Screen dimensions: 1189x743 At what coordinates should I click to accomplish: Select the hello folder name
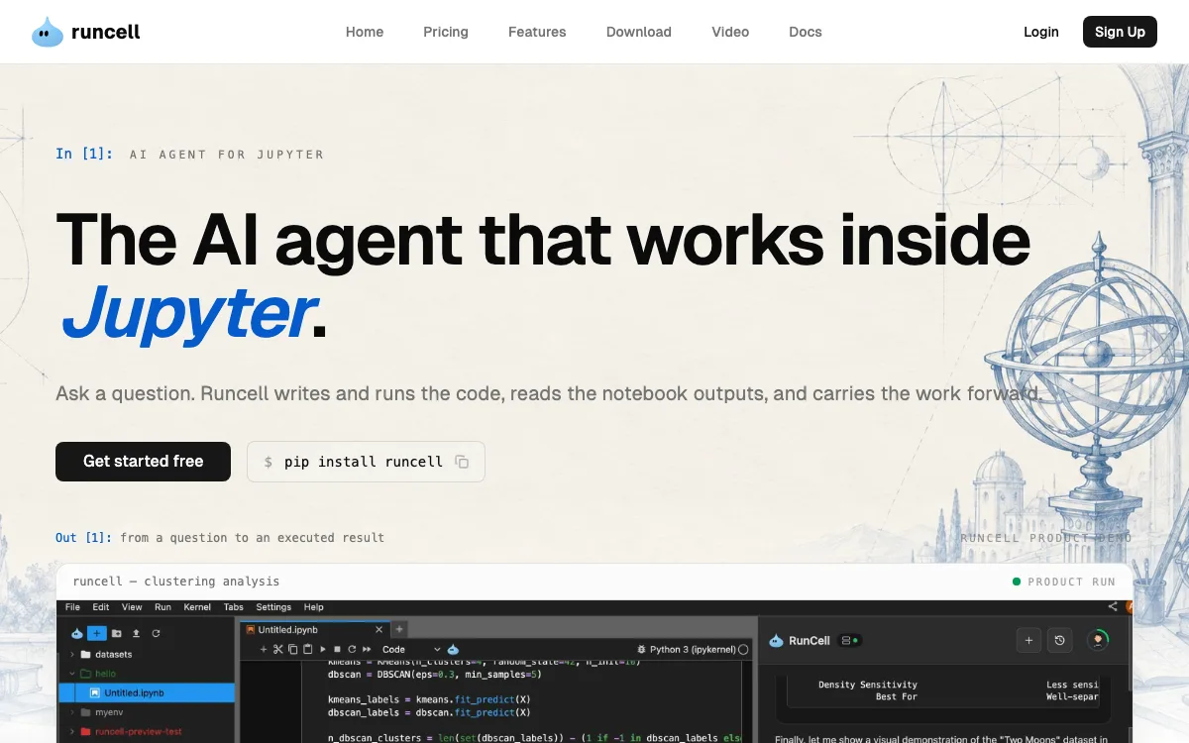tap(106, 674)
